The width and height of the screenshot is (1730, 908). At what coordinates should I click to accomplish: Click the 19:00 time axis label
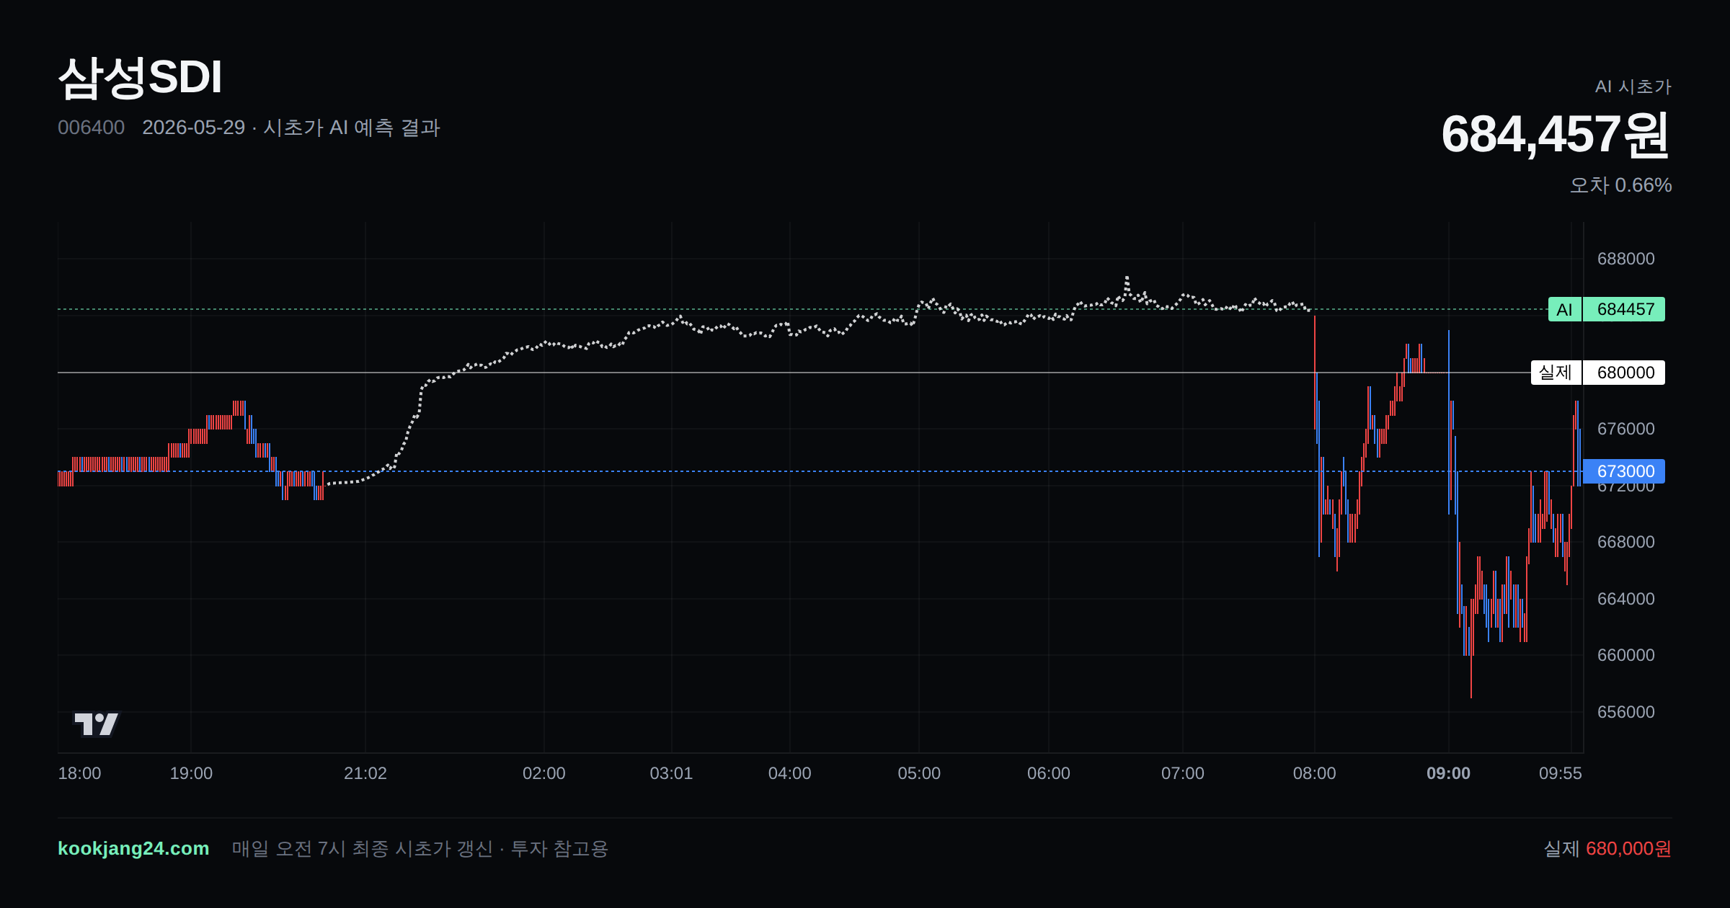point(191,773)
